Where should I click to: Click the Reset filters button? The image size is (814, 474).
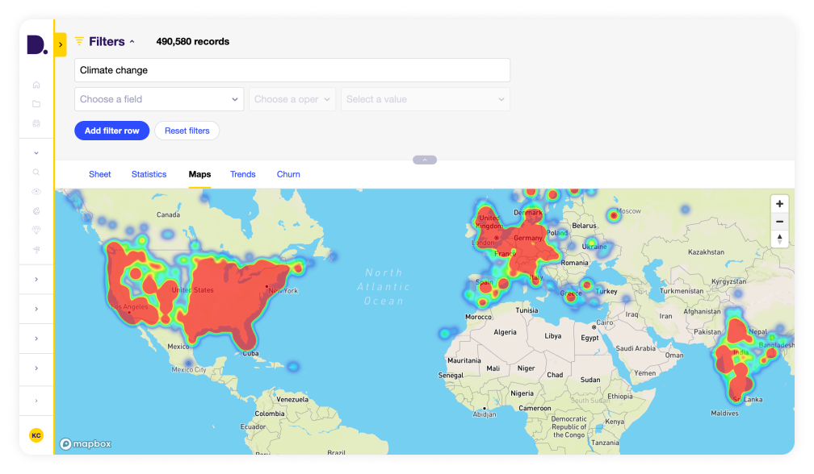tap(187, 131)
